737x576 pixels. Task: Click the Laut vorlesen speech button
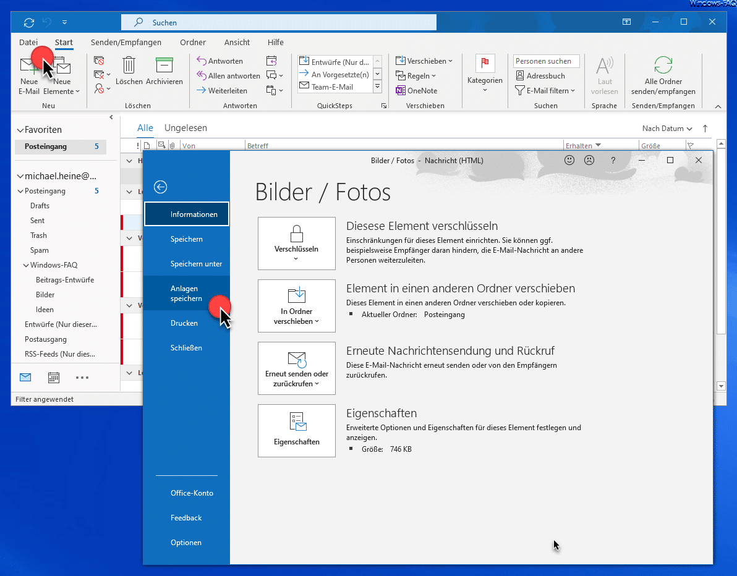pos(604,75)
